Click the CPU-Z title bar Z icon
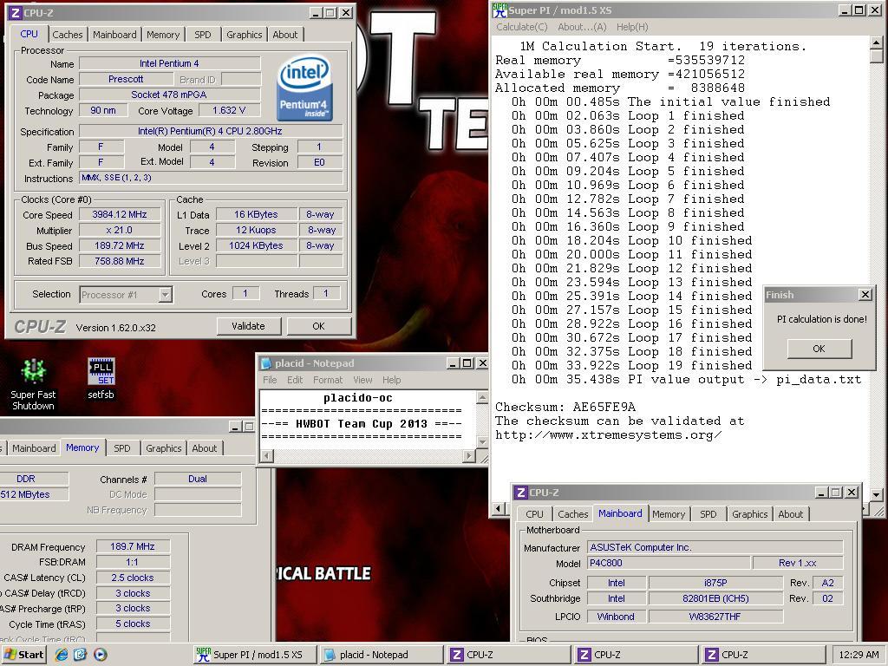The height and width of the screenshot is (666, 888). tap(15, 13)
